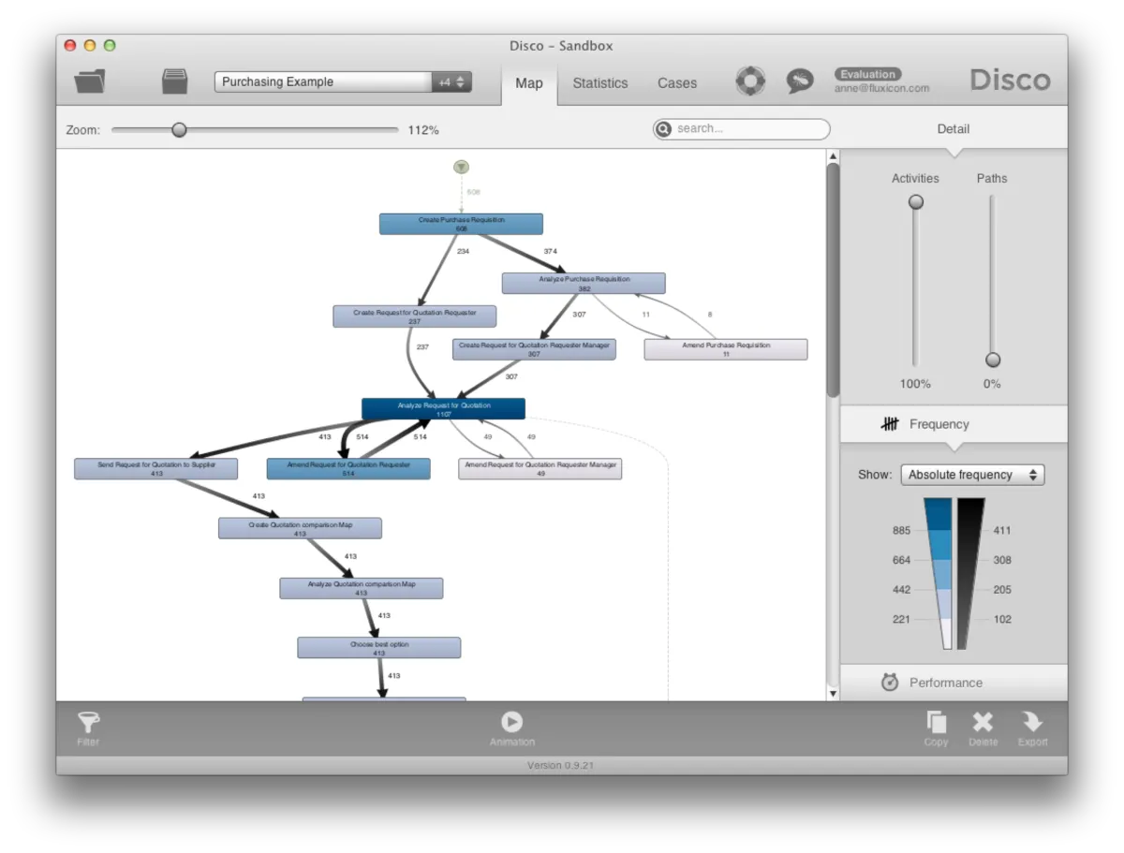Click the Version 0.9.21 status text
Viewport: 1124px width, 853px height.
(x=560, y=765)
